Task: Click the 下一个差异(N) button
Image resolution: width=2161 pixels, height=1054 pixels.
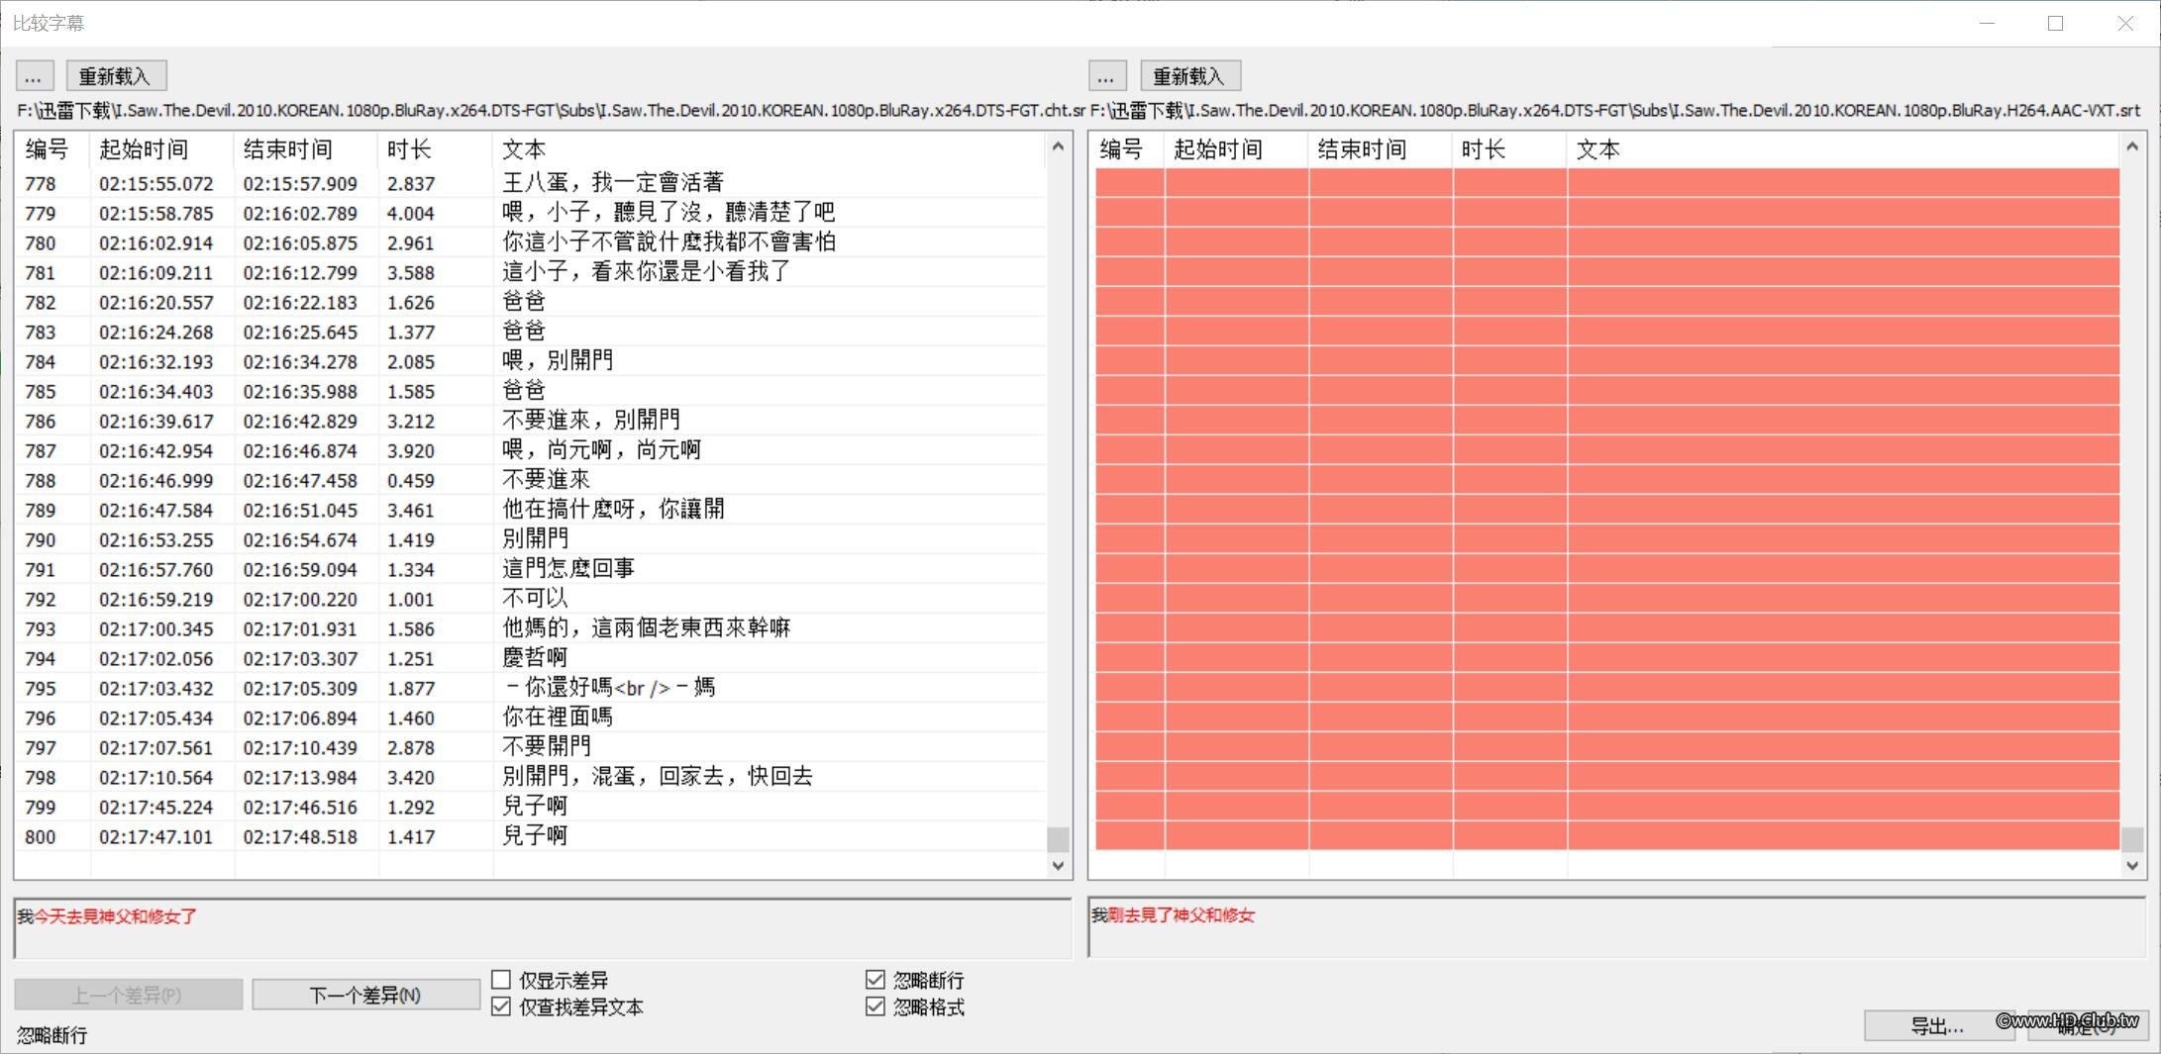Action: 365,994
